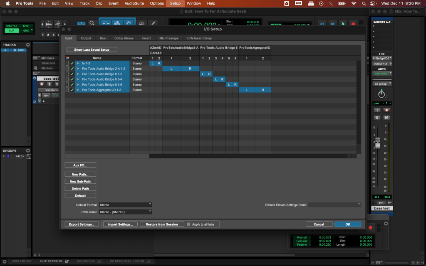Solo the bass test mixer channel

[x=377, y=118]
